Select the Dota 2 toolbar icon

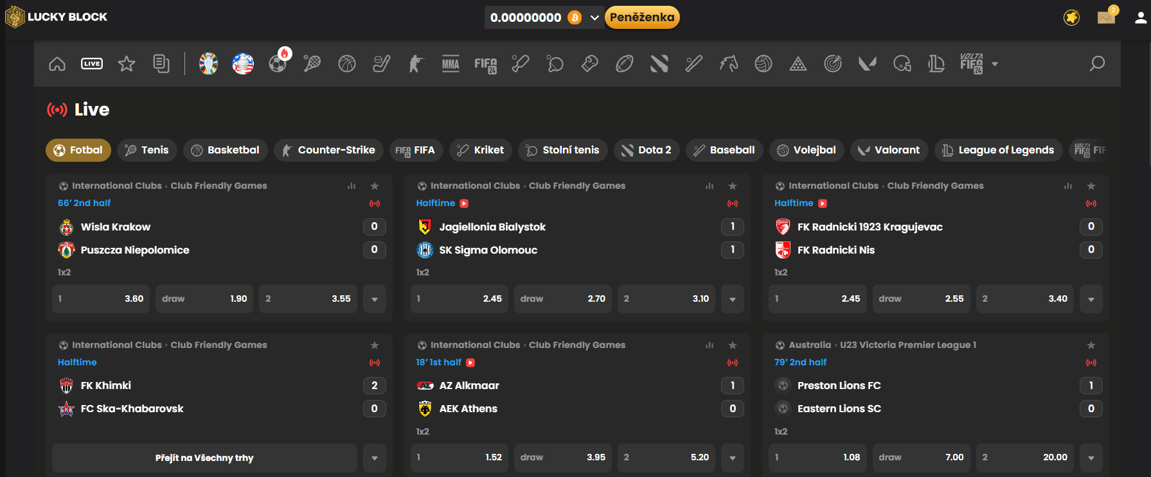(x=659, y=64)
